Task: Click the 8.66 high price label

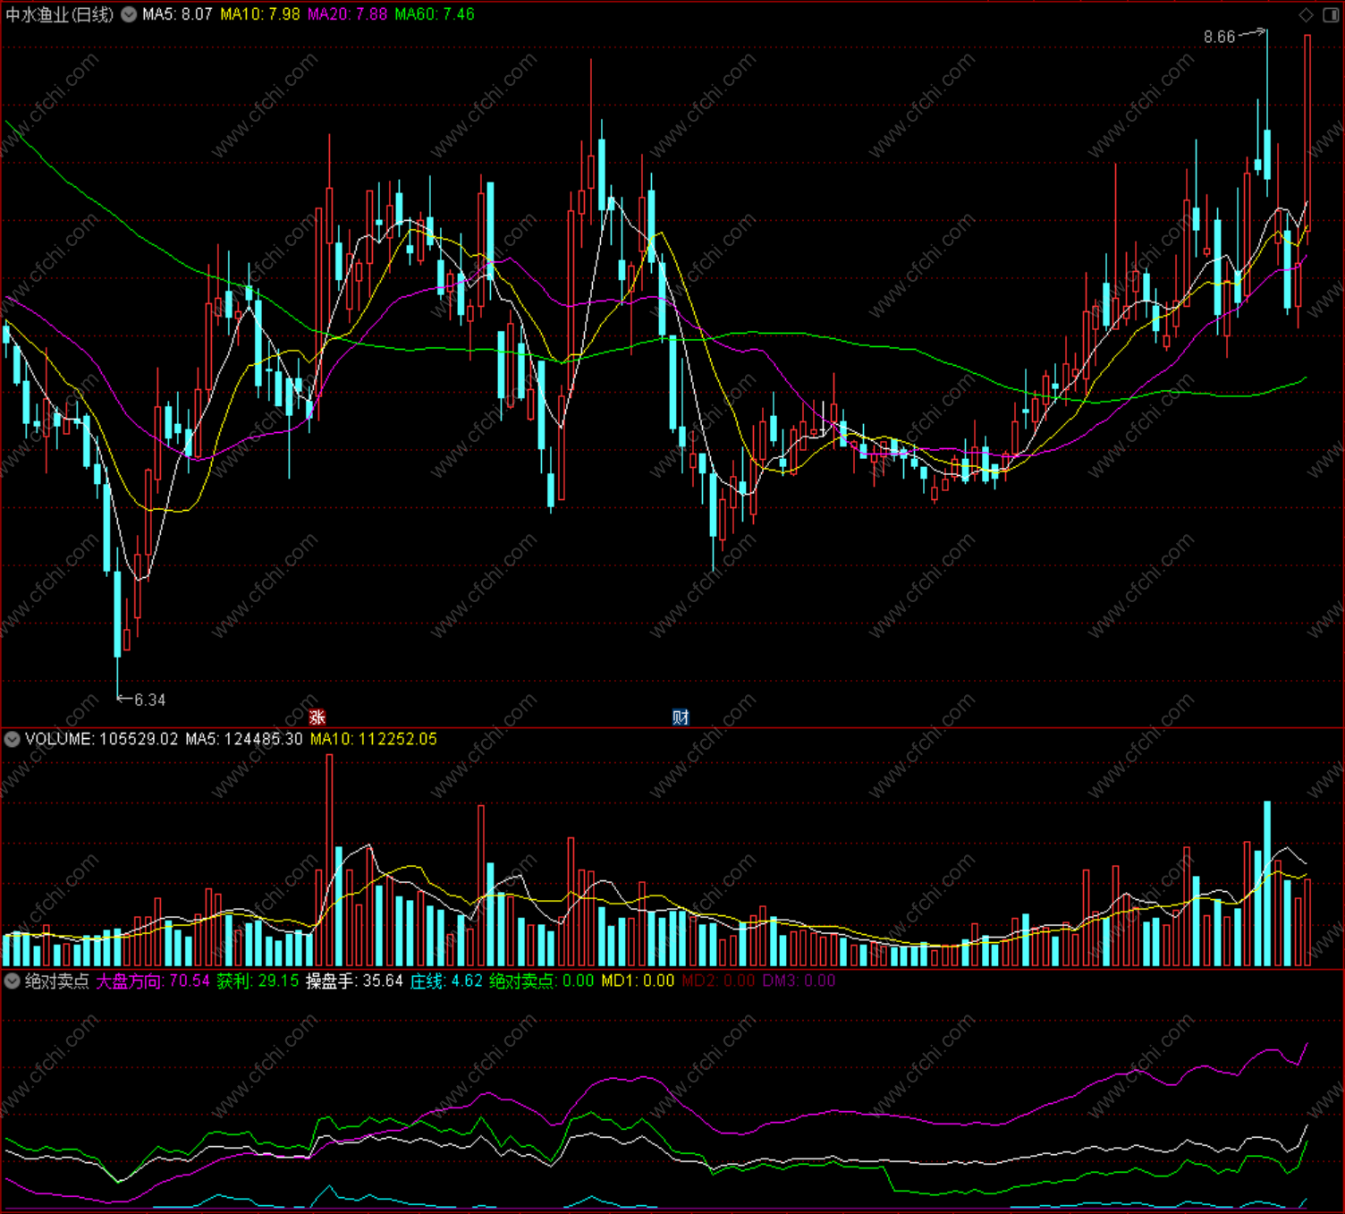Action: point(1219,37)
